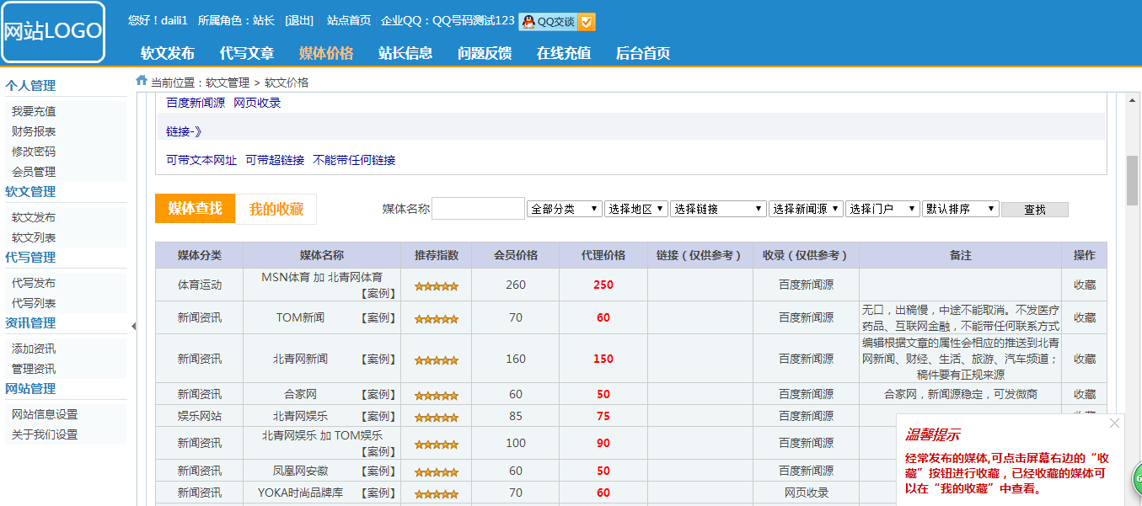Click the 网站管理 sidebar heading
The image size is (1142, 506).
(30, 388)
